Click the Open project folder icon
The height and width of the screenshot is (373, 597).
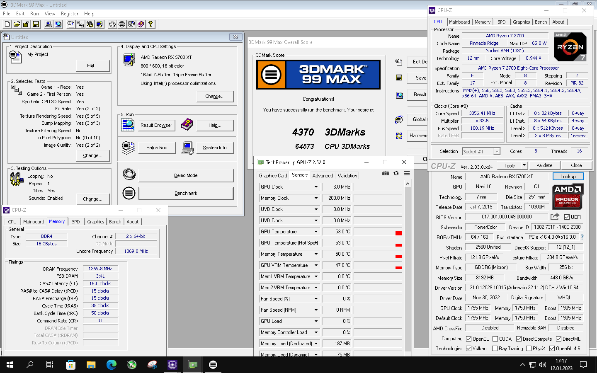pos(17,24)
